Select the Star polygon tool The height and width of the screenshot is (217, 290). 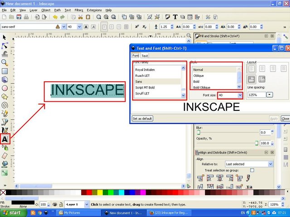[x=5, y=96]
